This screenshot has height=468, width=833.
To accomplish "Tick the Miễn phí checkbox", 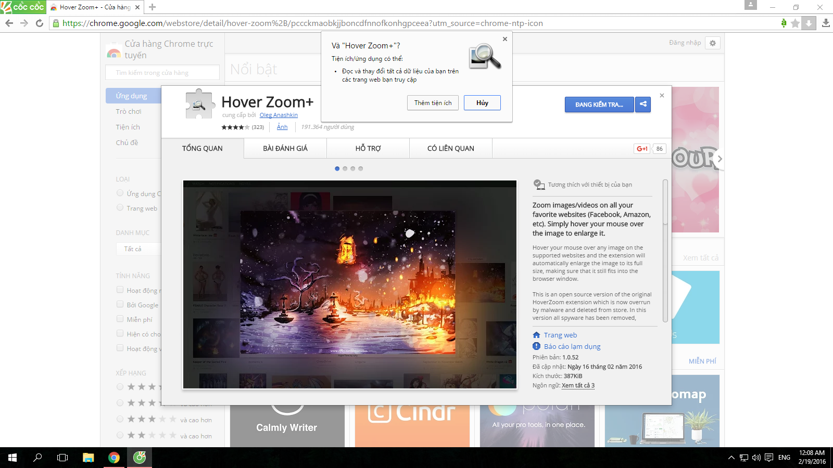I will tap(120, 319).
